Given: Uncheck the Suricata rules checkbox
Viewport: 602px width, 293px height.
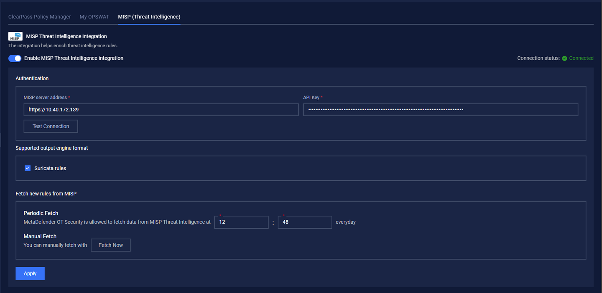Looking at the screenshot, I should click(x=28, y=168).
